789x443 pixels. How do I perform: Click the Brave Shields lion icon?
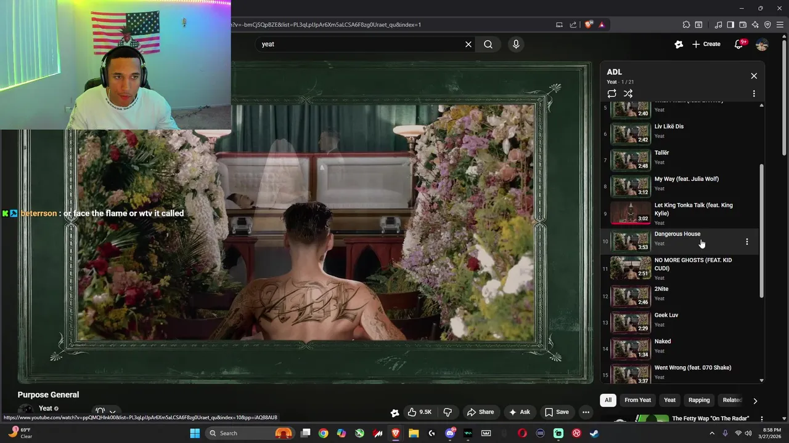pos(589,25)
